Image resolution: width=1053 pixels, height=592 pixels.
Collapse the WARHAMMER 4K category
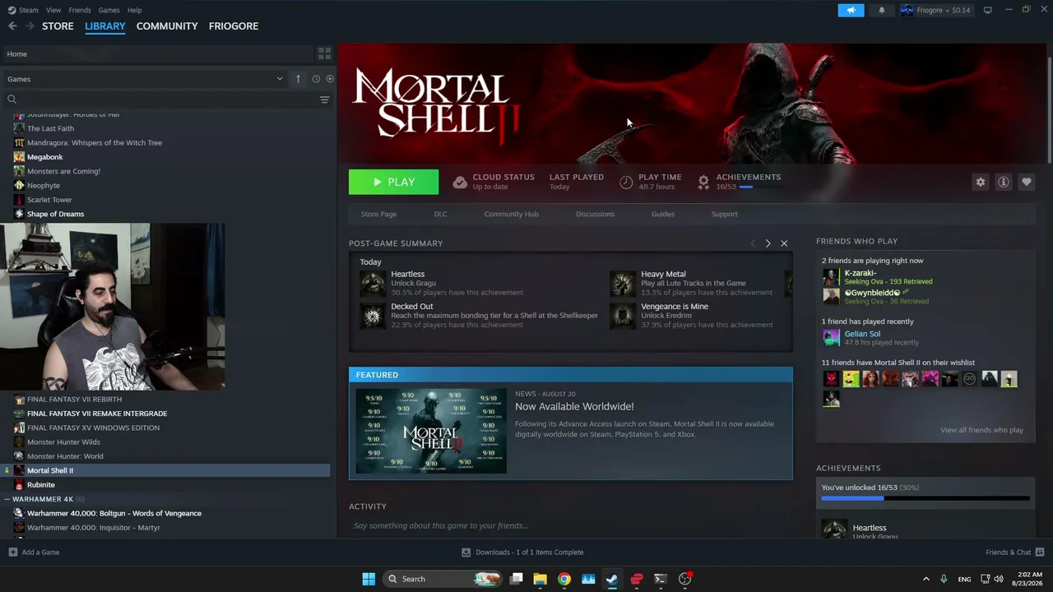coord(7,499)
